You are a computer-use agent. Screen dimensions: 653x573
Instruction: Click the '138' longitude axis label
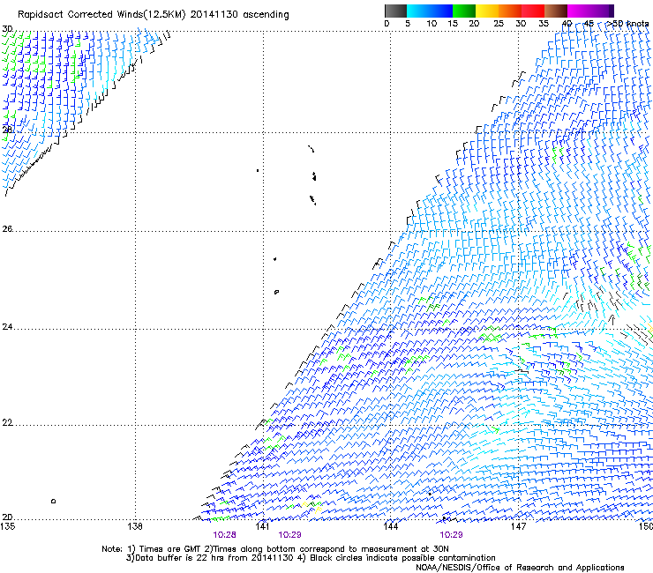135,526
